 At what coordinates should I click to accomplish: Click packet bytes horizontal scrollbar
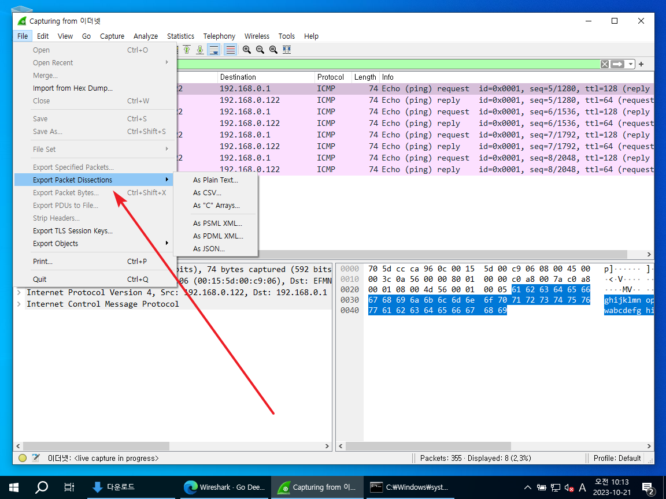coord(428,446)
